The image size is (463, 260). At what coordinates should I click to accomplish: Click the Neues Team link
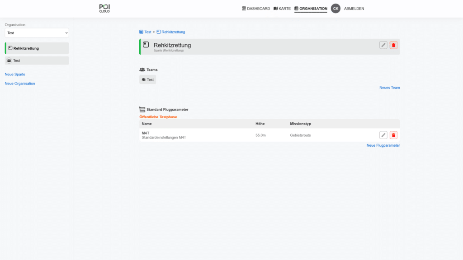(x=389, y=88)
